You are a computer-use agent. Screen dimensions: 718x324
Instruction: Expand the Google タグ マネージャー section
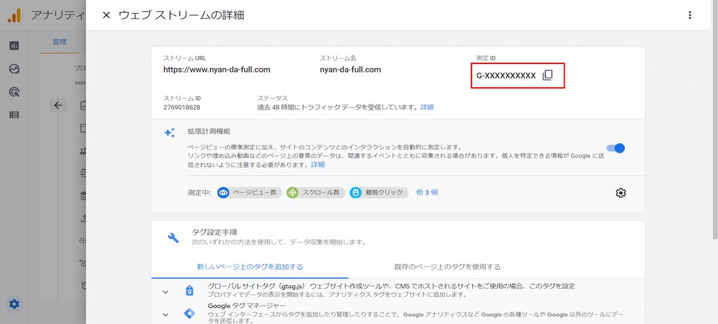(x=166, y=314)
